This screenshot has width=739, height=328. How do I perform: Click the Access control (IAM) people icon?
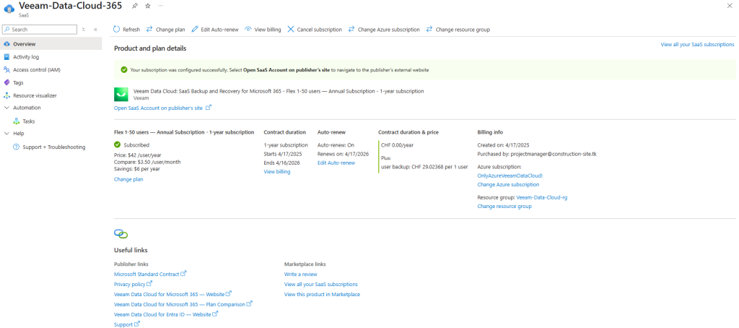(6, 70)
